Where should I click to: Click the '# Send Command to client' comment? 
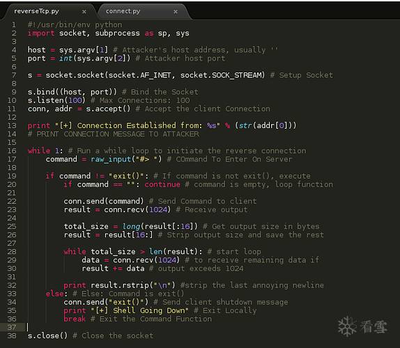point(203,202)
